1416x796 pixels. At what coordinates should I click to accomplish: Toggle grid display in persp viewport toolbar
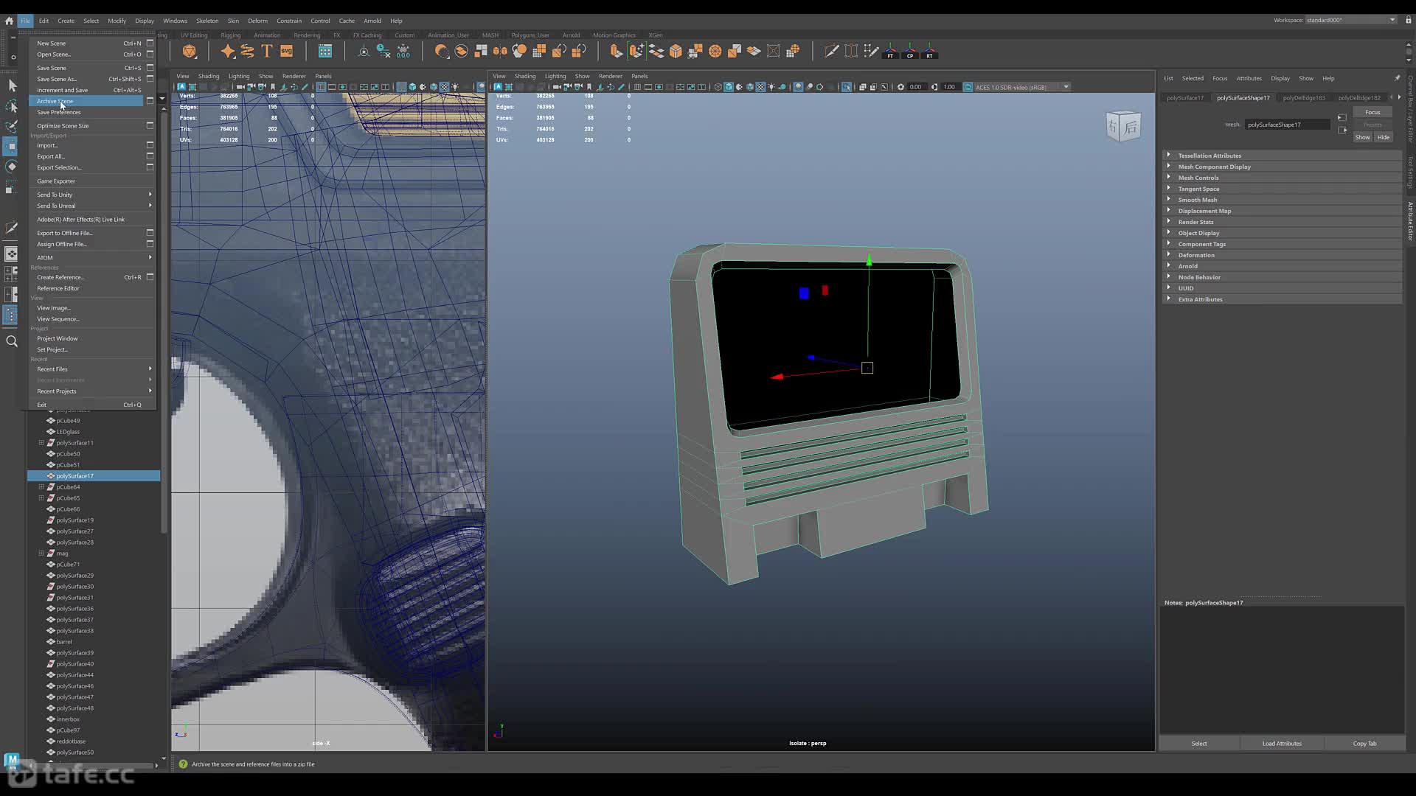[x=637, y=87]
